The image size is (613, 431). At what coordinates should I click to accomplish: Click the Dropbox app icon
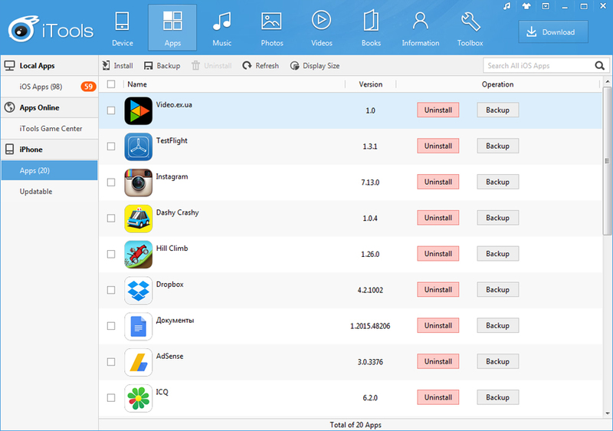[x=139, y=291]
